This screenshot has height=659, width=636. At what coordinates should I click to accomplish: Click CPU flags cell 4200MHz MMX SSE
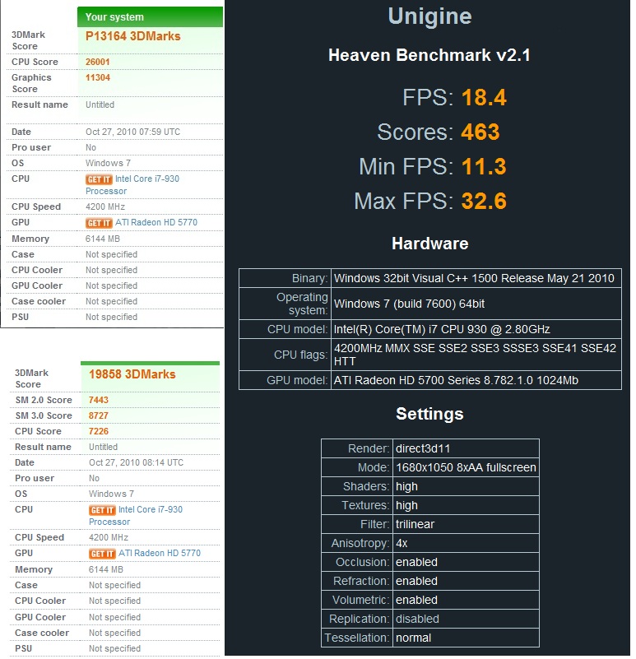(476, 355)
